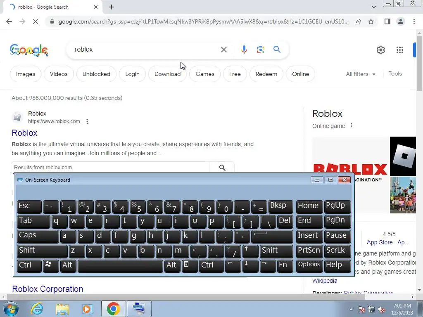The width and height of the screenshot is (423, 317).
Task: Search by image with camera lens icon
Action: 260,50
